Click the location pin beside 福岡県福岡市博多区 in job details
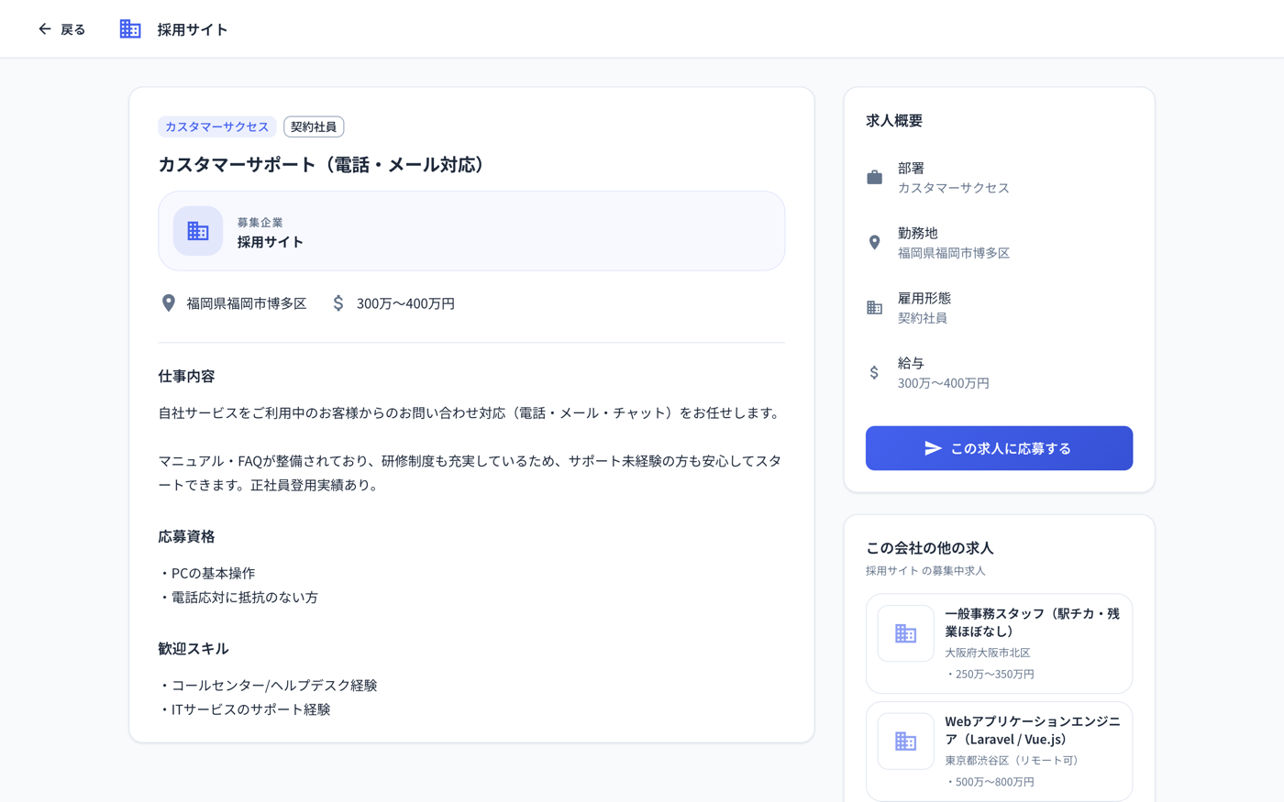 (169, 303)
